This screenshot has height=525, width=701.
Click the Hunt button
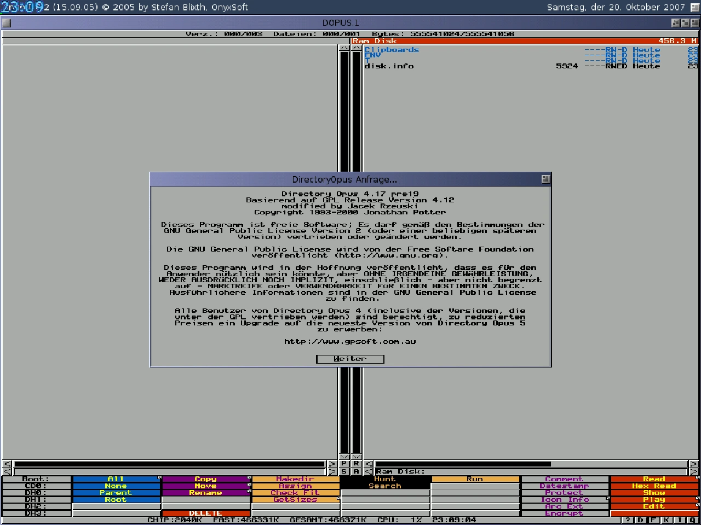tap(385, 479)
